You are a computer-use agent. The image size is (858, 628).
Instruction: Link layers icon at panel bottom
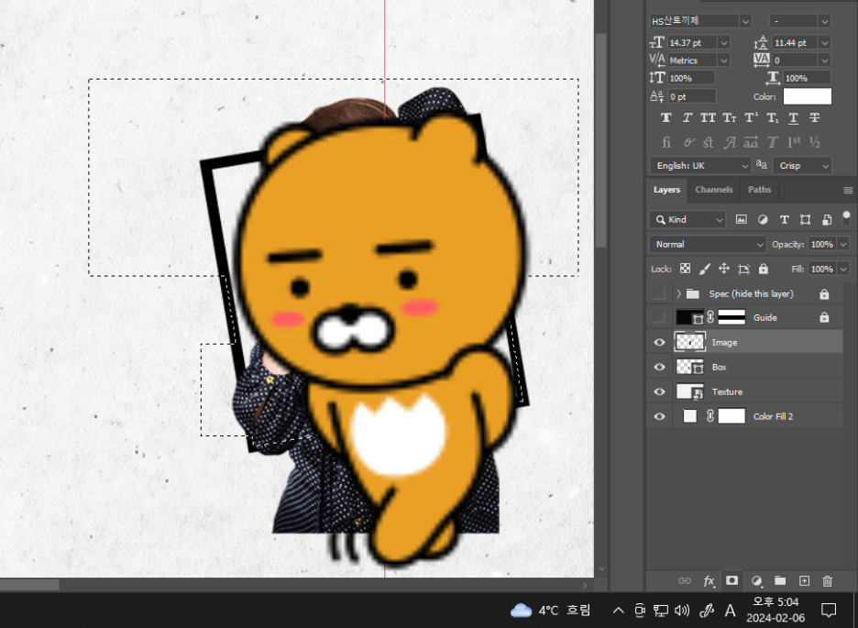point(685,581)
